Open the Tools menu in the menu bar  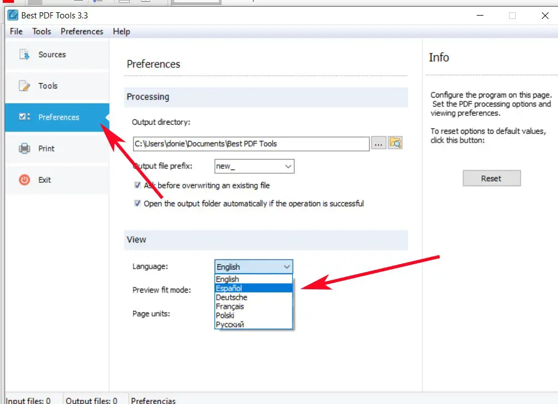[x=42, y=31]
